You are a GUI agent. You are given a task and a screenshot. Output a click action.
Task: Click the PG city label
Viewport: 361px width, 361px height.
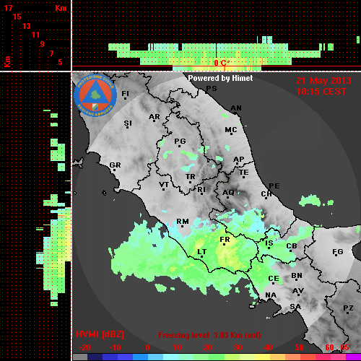click(x=180, y=141)
